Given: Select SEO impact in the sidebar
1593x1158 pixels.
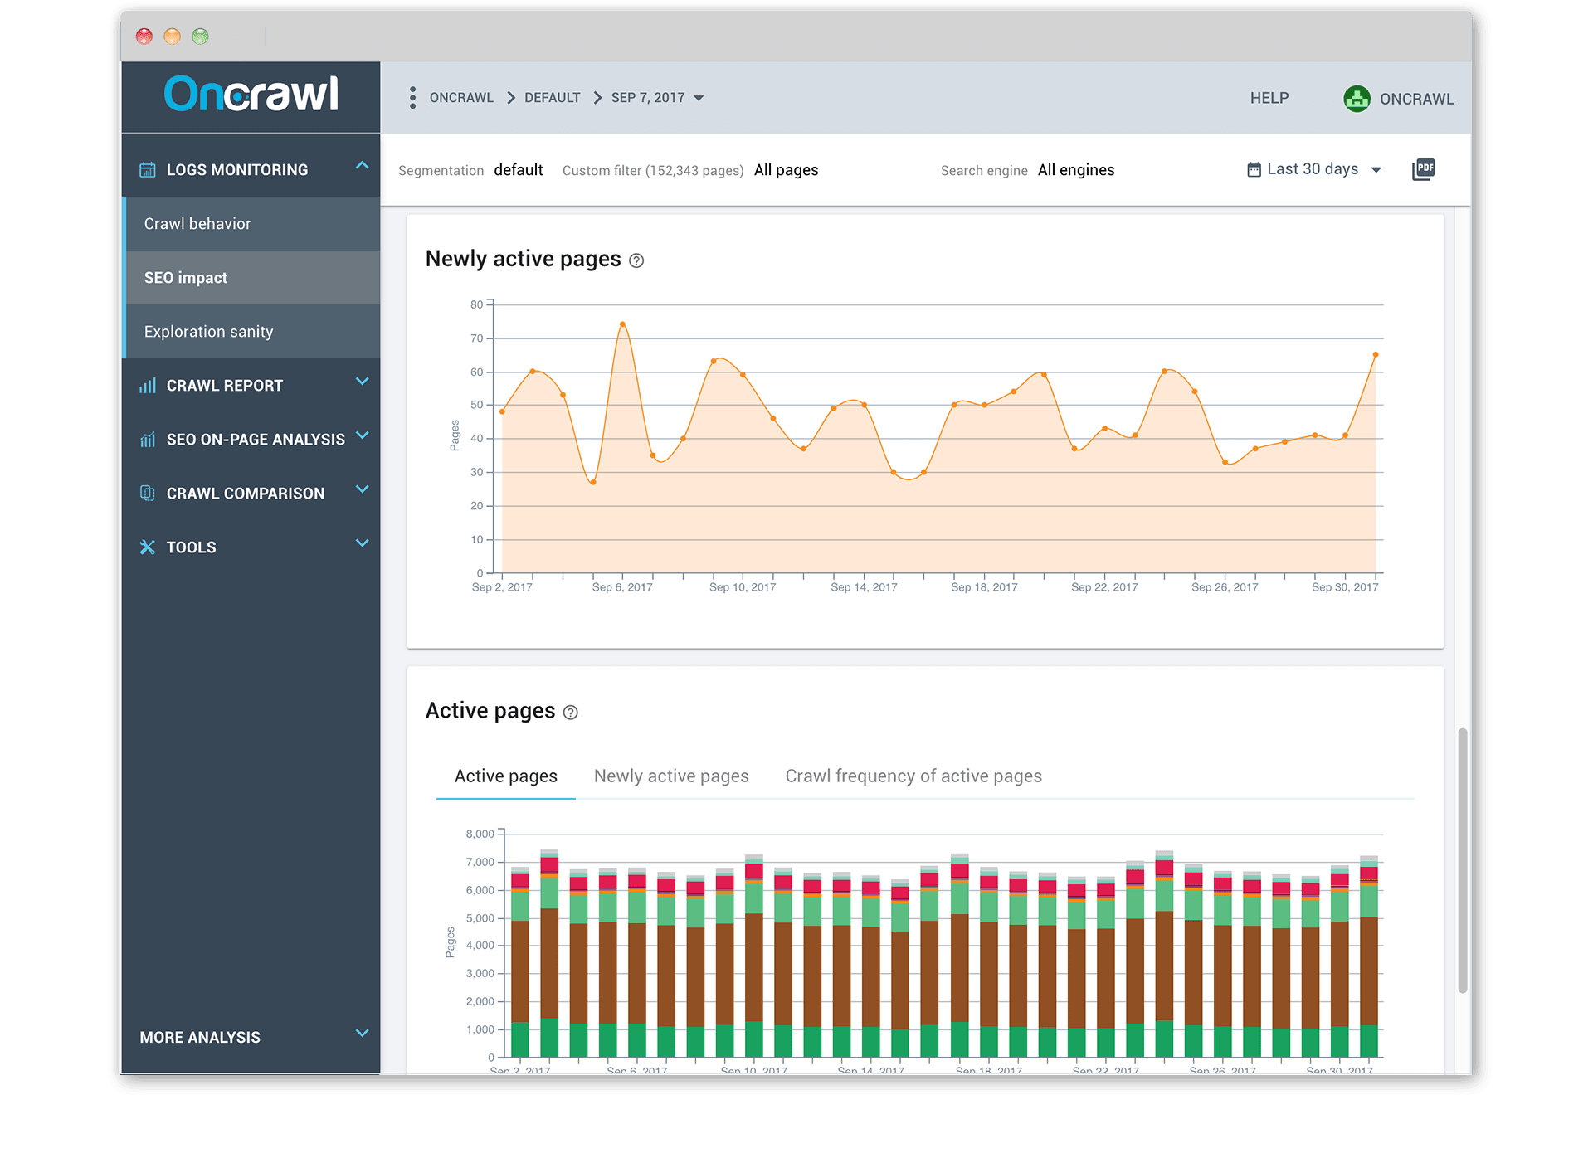Looking at the screenshot, I should click(185, 277).
